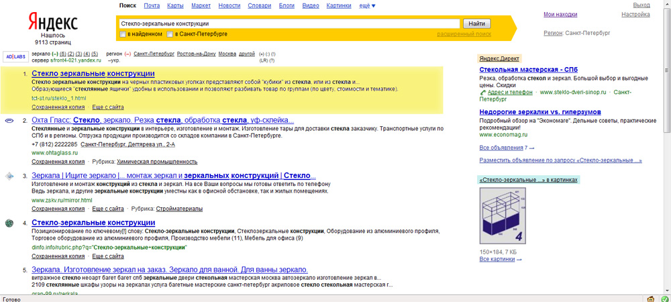Open the Охта Гласс result title
Screen dimensions: 671x302
162,120
